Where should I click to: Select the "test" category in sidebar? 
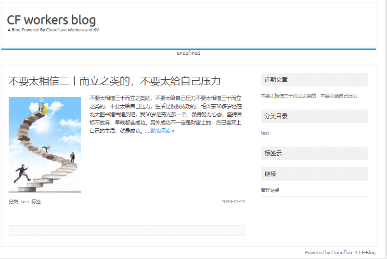[x=265, y=133]
